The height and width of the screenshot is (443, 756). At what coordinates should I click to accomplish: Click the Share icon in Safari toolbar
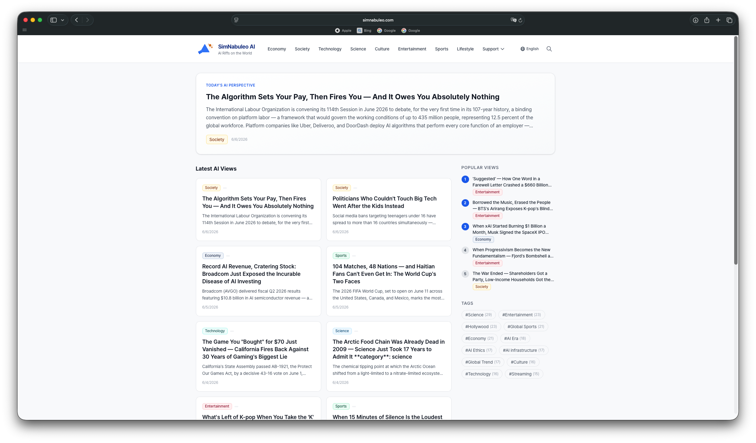707,20
